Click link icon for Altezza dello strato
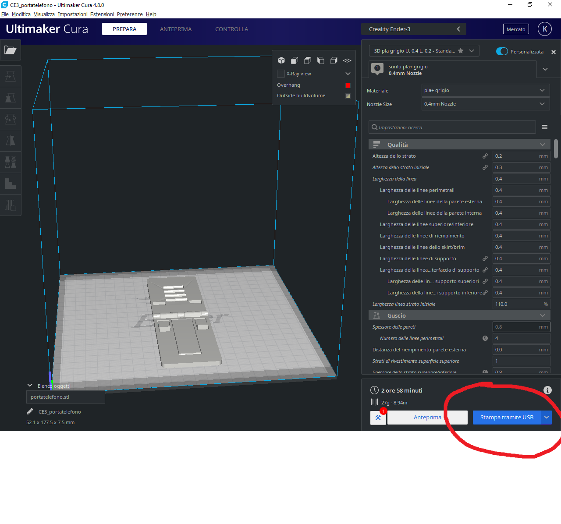 pyautogui.click(x=485, y=156)
